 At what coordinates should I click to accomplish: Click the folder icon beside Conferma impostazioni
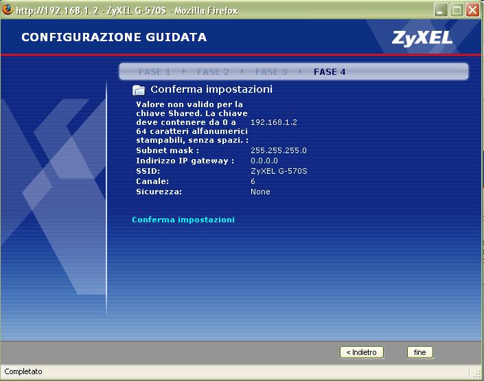(139, 90)
